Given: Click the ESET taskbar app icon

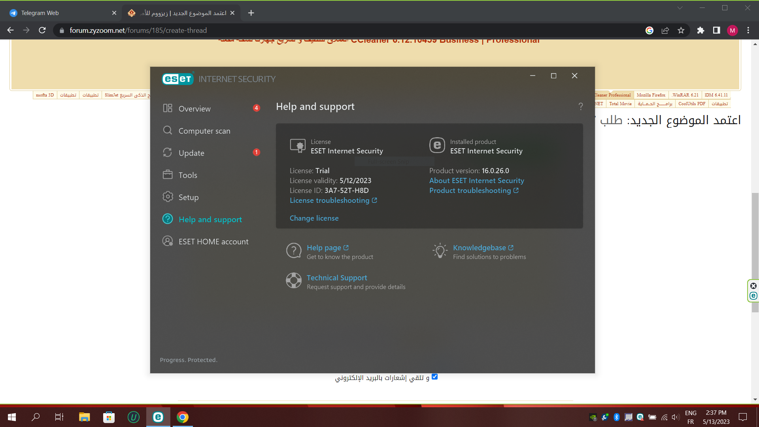Looking at the screenshot, I should pos(158,417).
